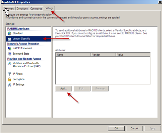
Task: Click the IP Filters funnel icon
Action: (9, 74)
